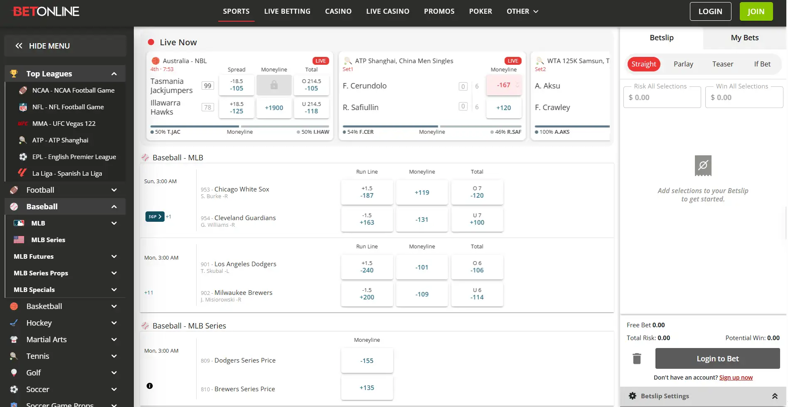788x407 pixels.
Task: Select the If Bet type
Action: (x=762, y=64)
